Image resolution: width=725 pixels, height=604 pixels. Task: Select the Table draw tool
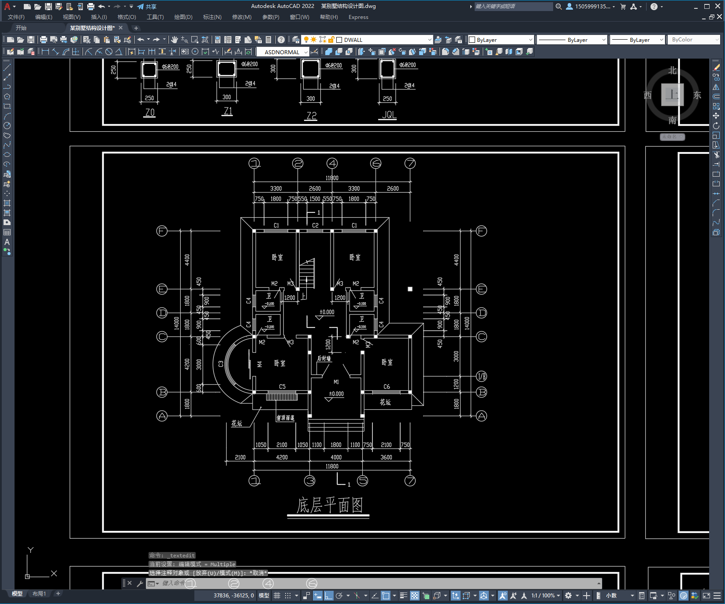coord(7,232)
